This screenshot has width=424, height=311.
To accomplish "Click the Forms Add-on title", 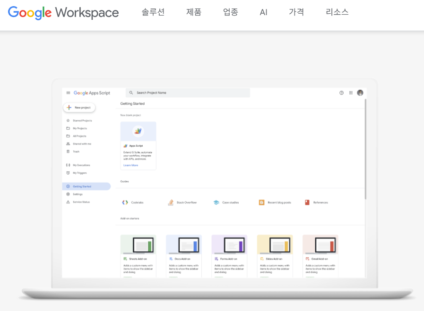I will pyautogui.click(x=228, y=259).
